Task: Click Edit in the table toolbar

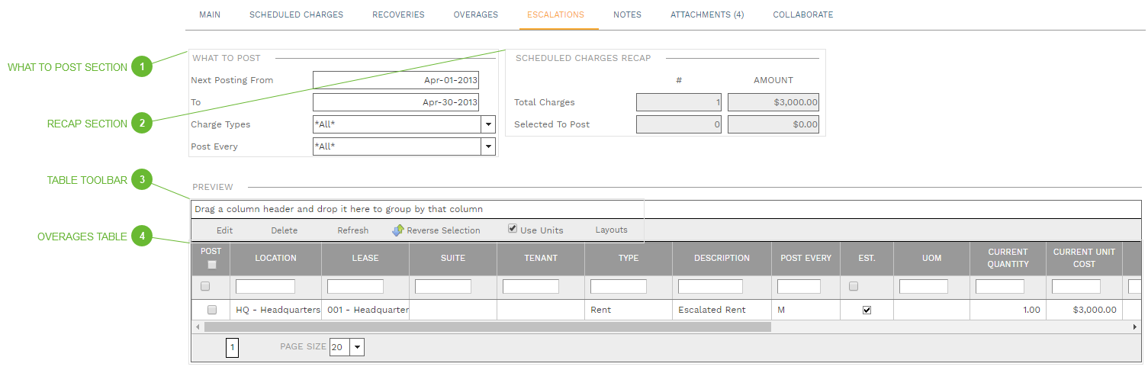Action: click(225, 230)
